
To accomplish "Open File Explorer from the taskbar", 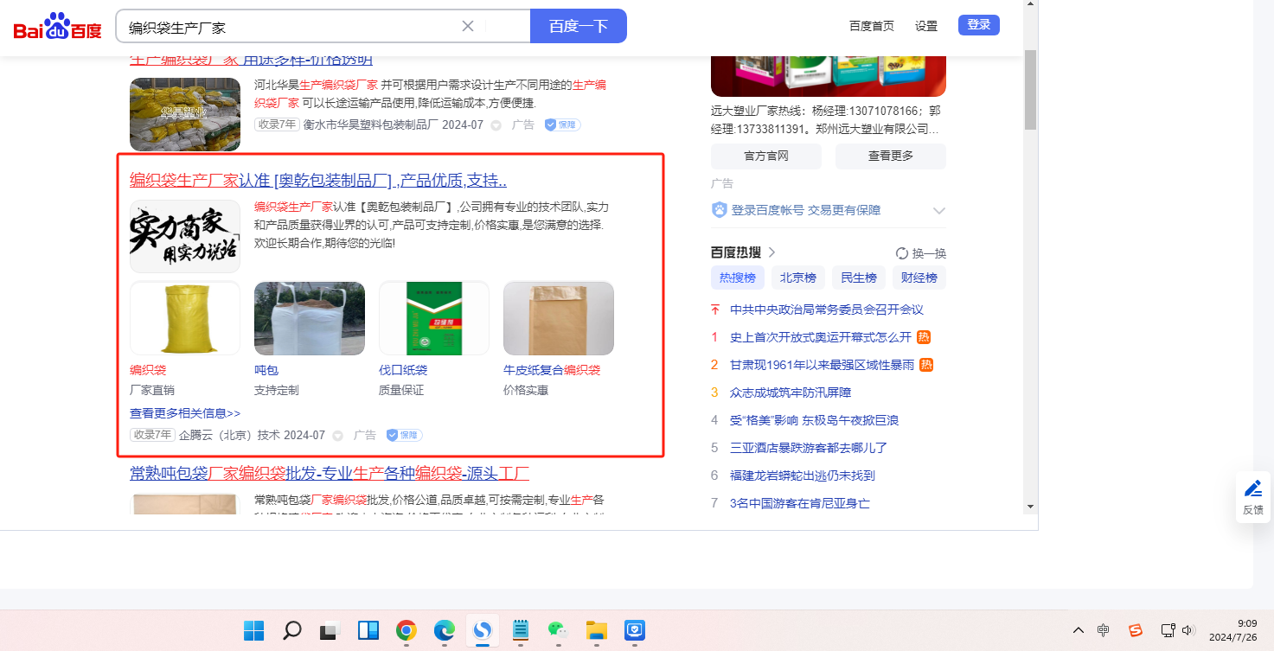I will coord(597,630).
